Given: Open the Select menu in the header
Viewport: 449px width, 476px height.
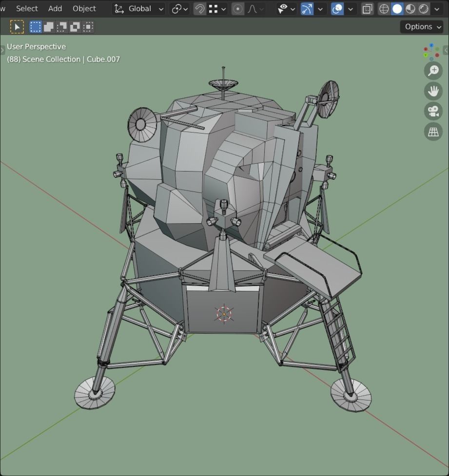Looking at the screenshot, I should click(x=27, y=8).
